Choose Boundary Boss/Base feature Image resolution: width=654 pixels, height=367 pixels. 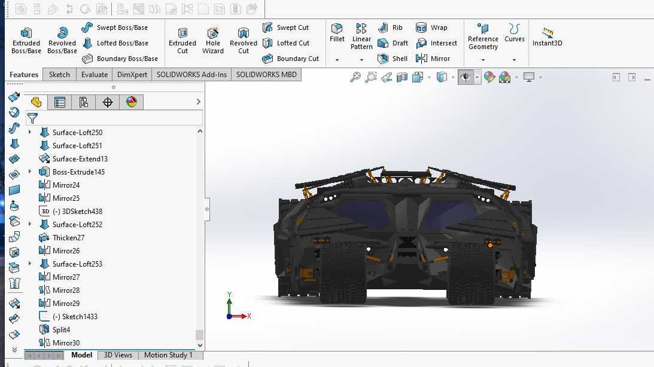120,59
